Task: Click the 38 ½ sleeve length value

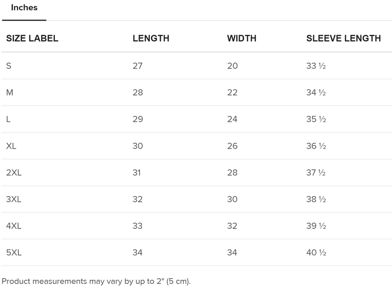Action: 316,200
